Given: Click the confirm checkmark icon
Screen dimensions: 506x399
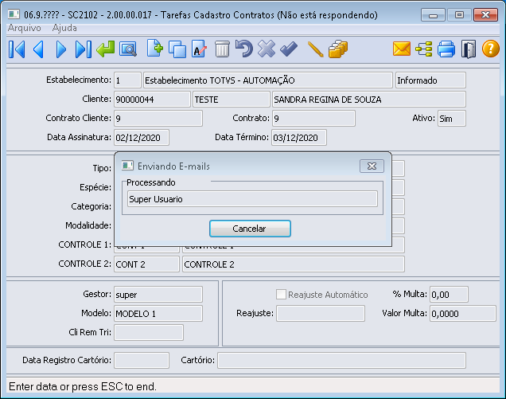Looking at the screenshot, I should (289, 49).
